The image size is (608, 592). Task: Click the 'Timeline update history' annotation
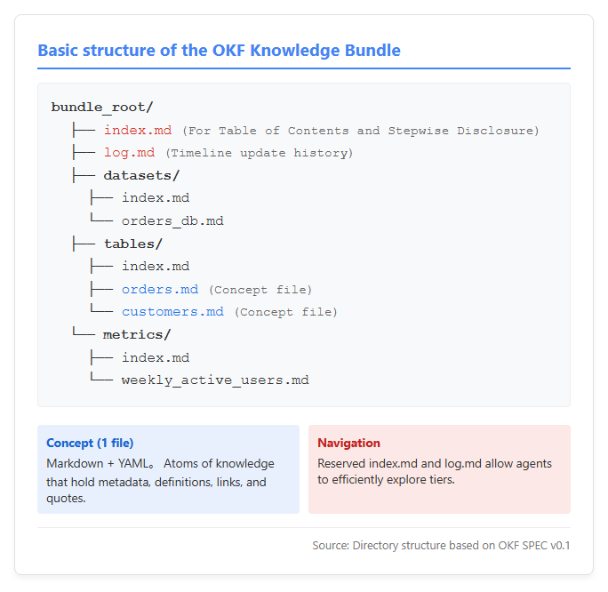(259, 153)
